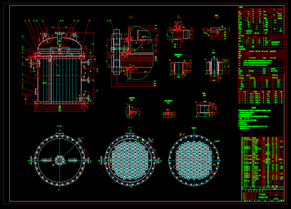Click the bottom-left flange bolt circle view

(60, 160)
